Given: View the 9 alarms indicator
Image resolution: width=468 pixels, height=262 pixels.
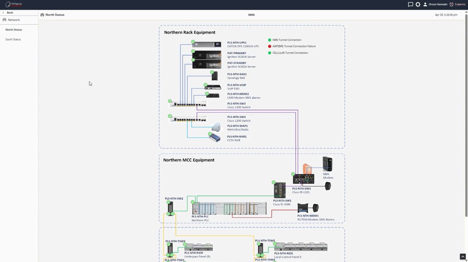Looking at the screenshot, I should [457, 4].
